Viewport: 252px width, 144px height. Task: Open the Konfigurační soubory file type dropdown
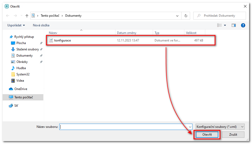[x=220, y=127]
